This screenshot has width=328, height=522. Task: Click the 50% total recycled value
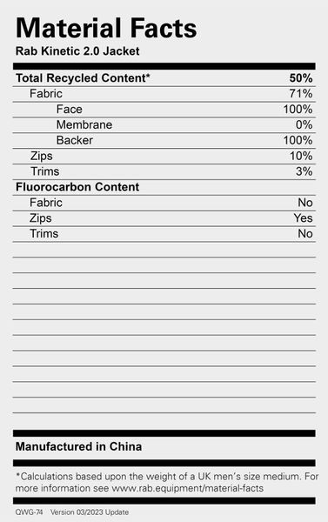301,78
